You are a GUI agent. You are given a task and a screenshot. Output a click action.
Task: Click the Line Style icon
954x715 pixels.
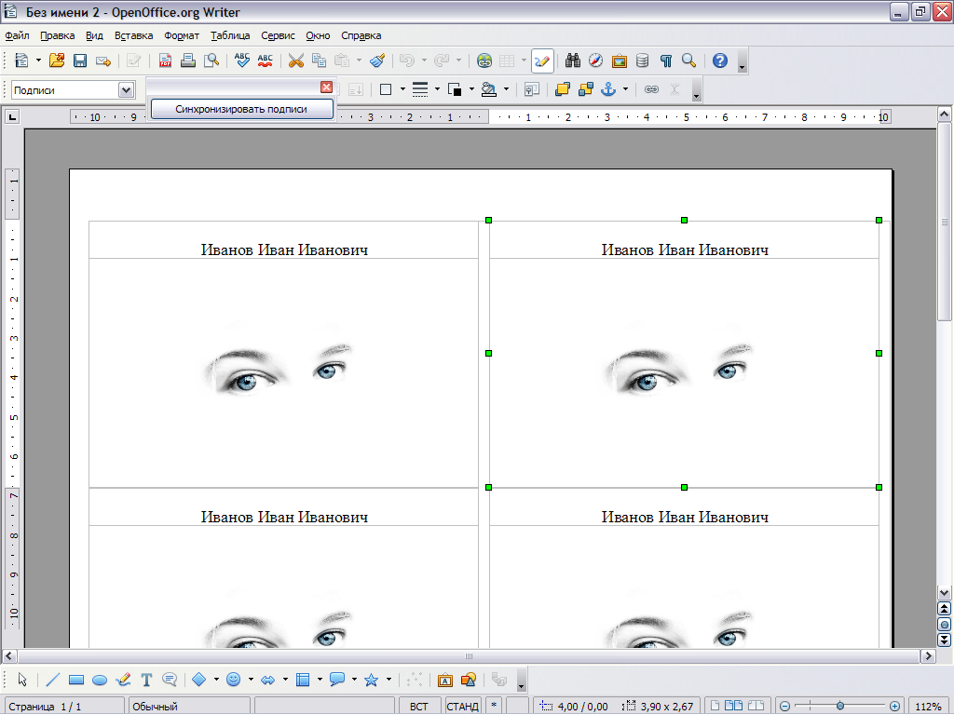click(x=420, y=90)
